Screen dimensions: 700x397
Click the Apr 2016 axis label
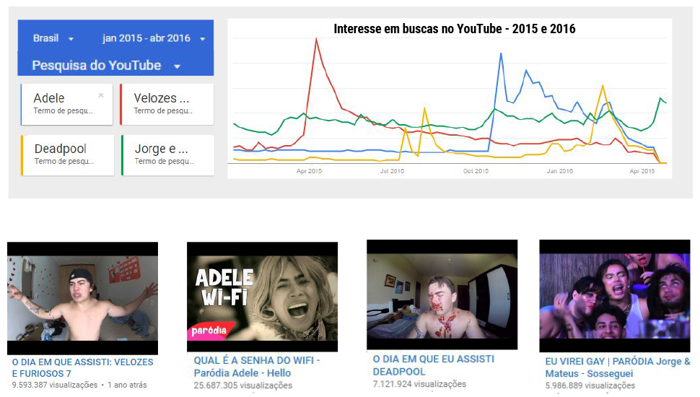pyautogui.click(x=642, y=171)
